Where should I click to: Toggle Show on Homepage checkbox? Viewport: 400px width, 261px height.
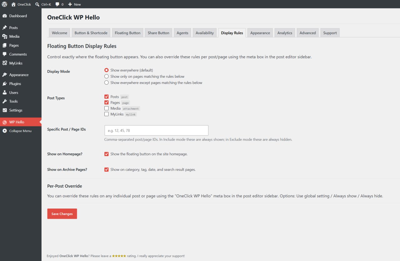point(107,154)
